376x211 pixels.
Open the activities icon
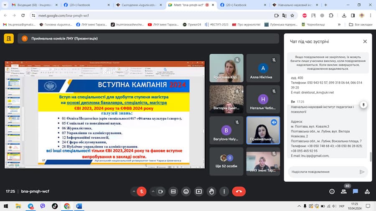click(x=367, y=191)
